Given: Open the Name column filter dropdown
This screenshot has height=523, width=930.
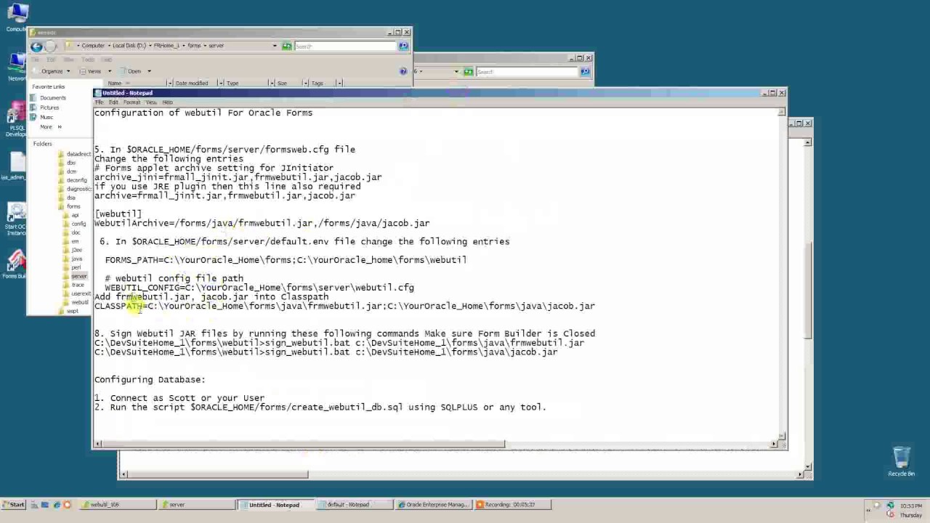Looking at the screenshot, I should pyautogui.click(x=170, y=84).
